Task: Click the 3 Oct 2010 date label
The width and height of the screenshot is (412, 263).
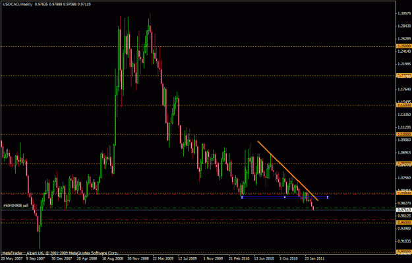Action: tap(289, 258)
